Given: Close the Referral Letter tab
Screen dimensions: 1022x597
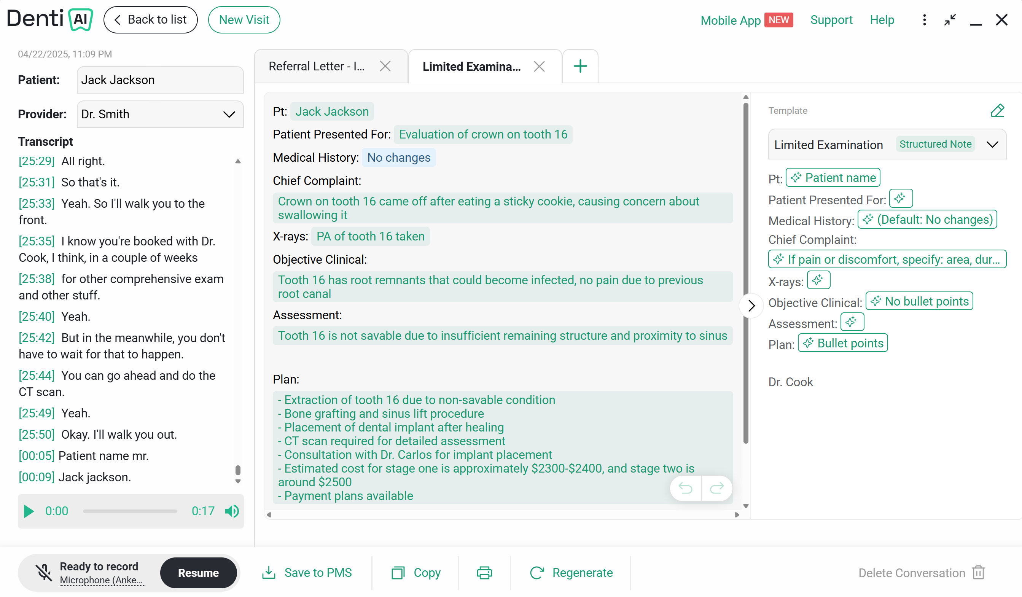Looking at the screenshot, I should coord(385,66).
